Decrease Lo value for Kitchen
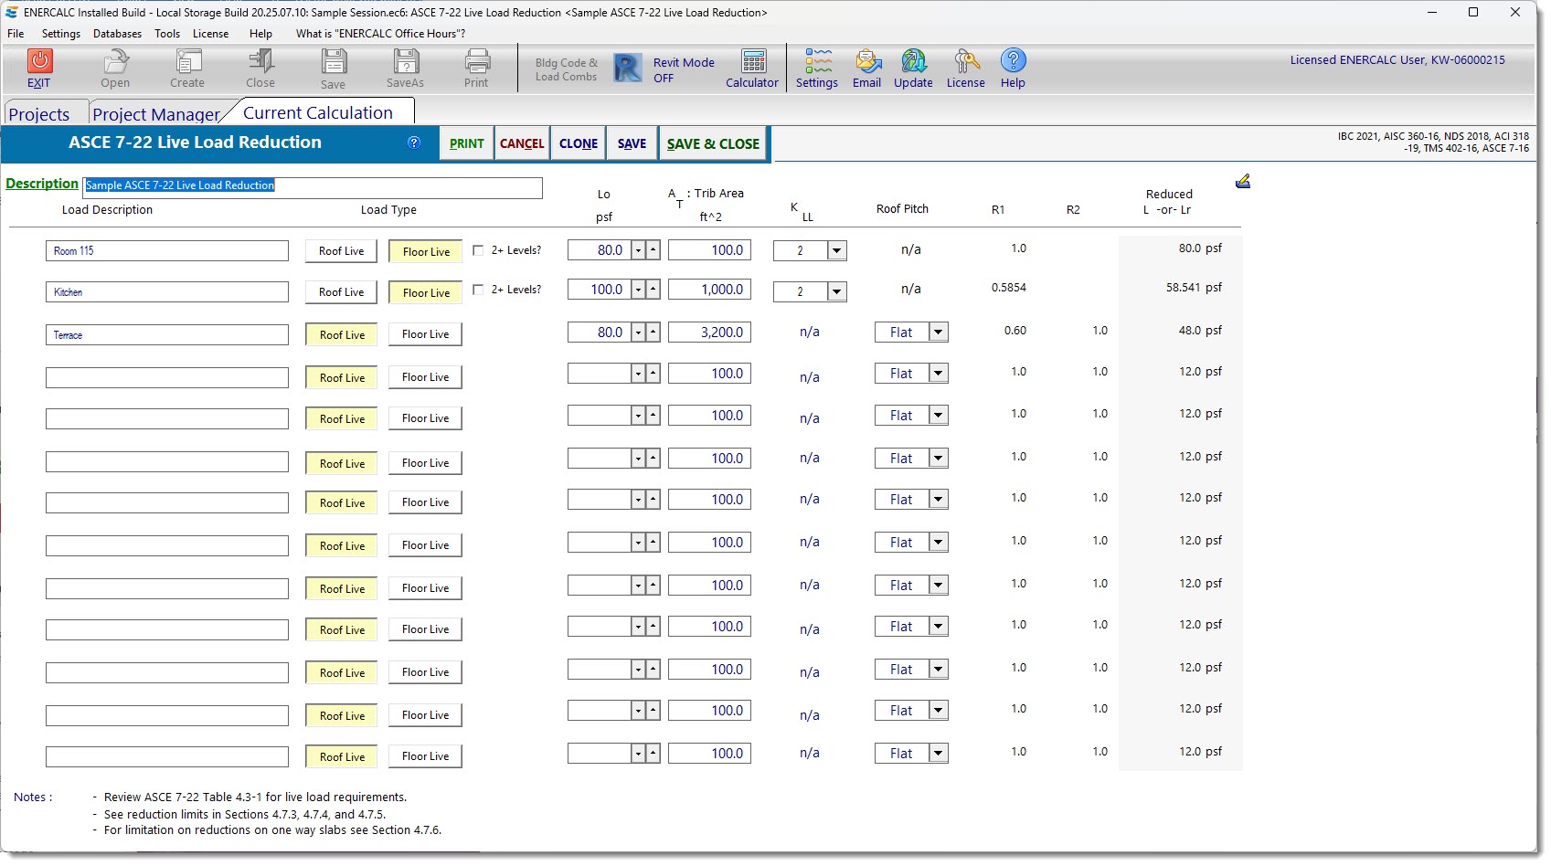The width and height of the screenshot is (1551, 866). (x=638, y=290)
